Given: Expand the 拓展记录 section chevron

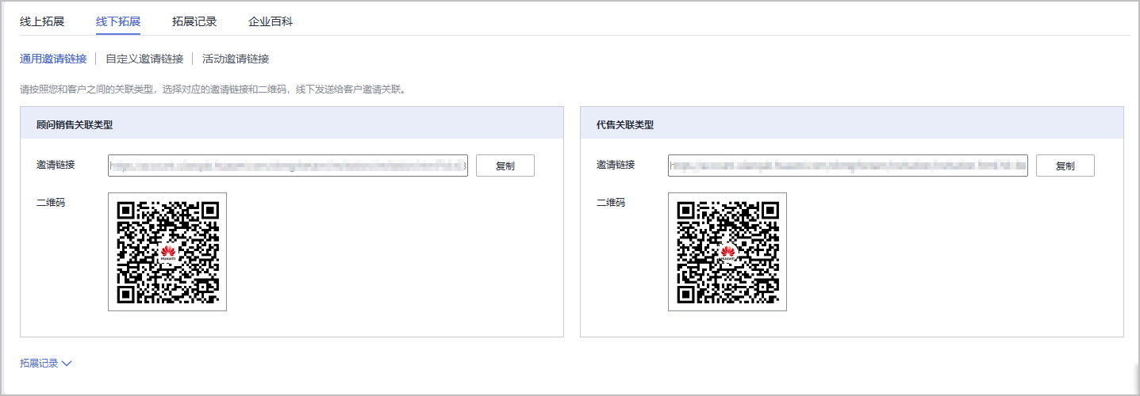Looking at the screenshot, I should coord(67,364).
